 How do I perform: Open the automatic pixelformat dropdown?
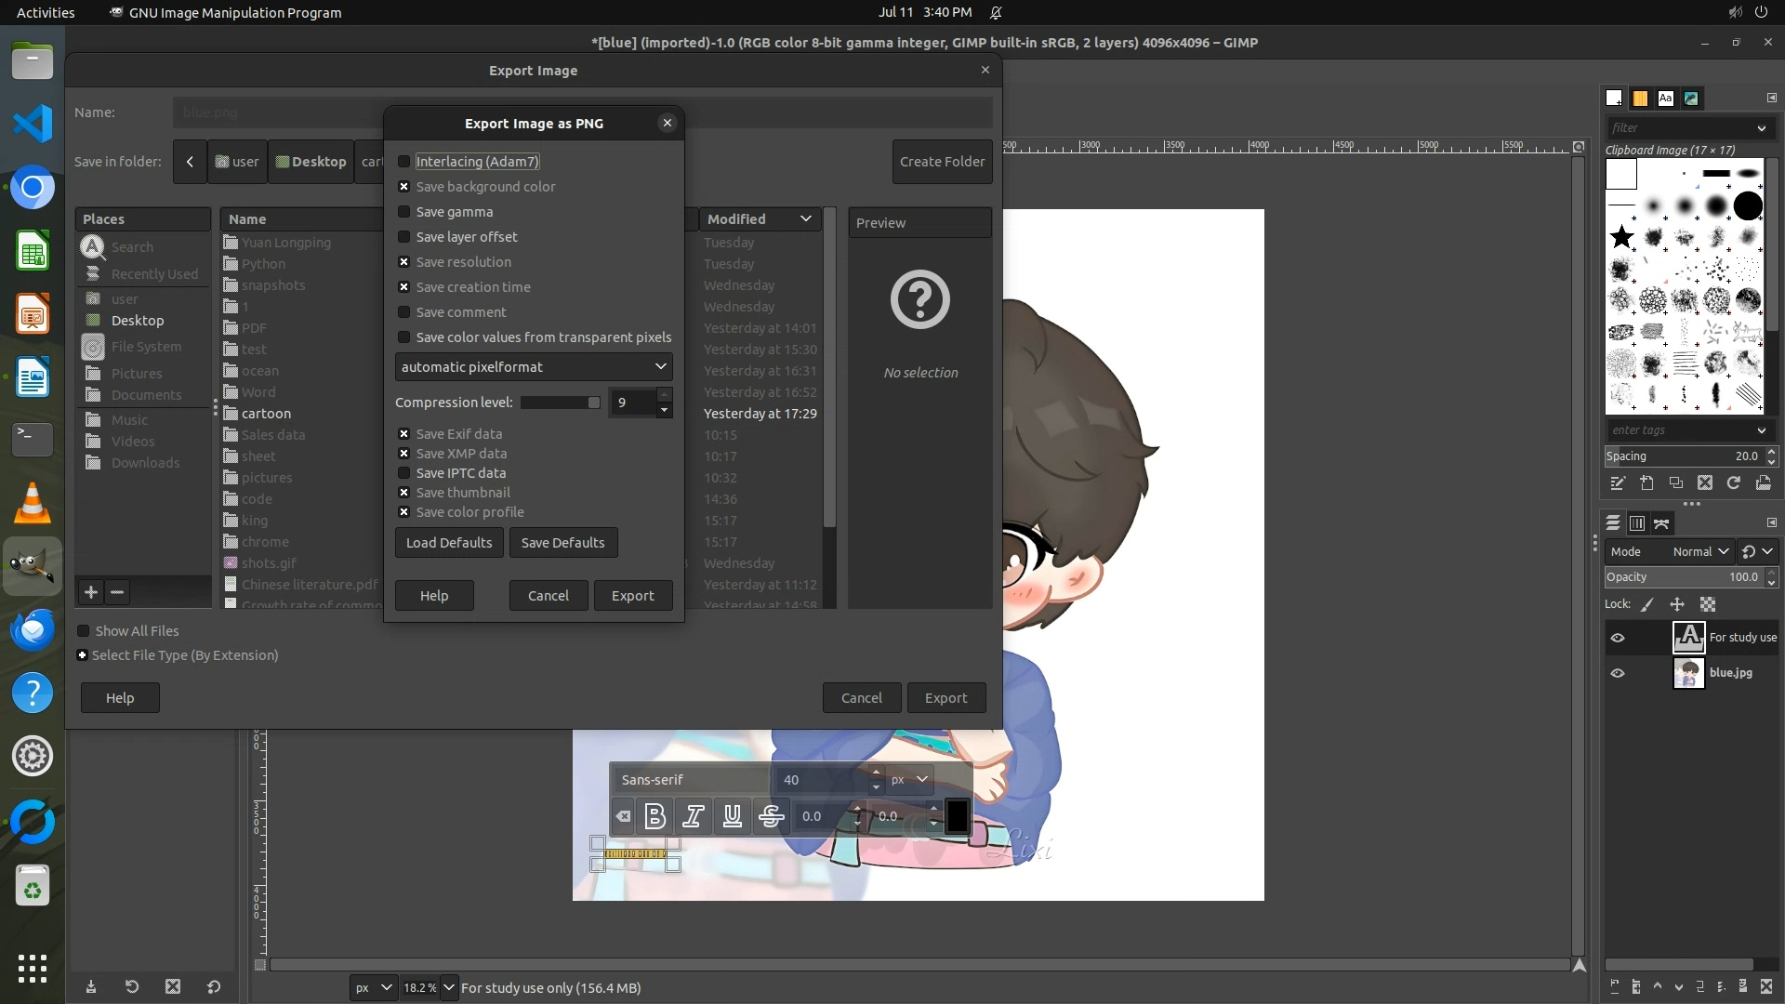pos(534,367)
